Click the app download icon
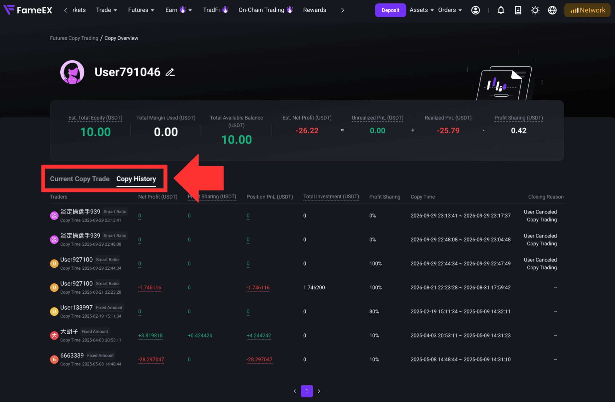This screenshot has height=402, width=615. pos(518,10)
